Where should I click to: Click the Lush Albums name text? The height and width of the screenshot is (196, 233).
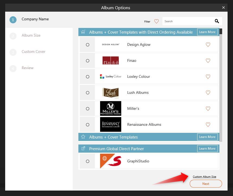(138, 92)
